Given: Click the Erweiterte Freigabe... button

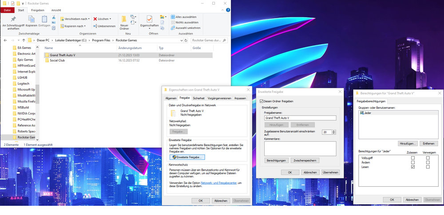Looking at the screenshot, I should pyautogui.click(x=187, y=157).
